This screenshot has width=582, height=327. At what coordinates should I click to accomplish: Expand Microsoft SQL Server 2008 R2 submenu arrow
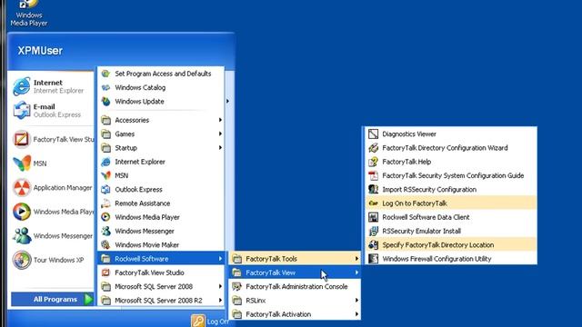tap(220, 301)
